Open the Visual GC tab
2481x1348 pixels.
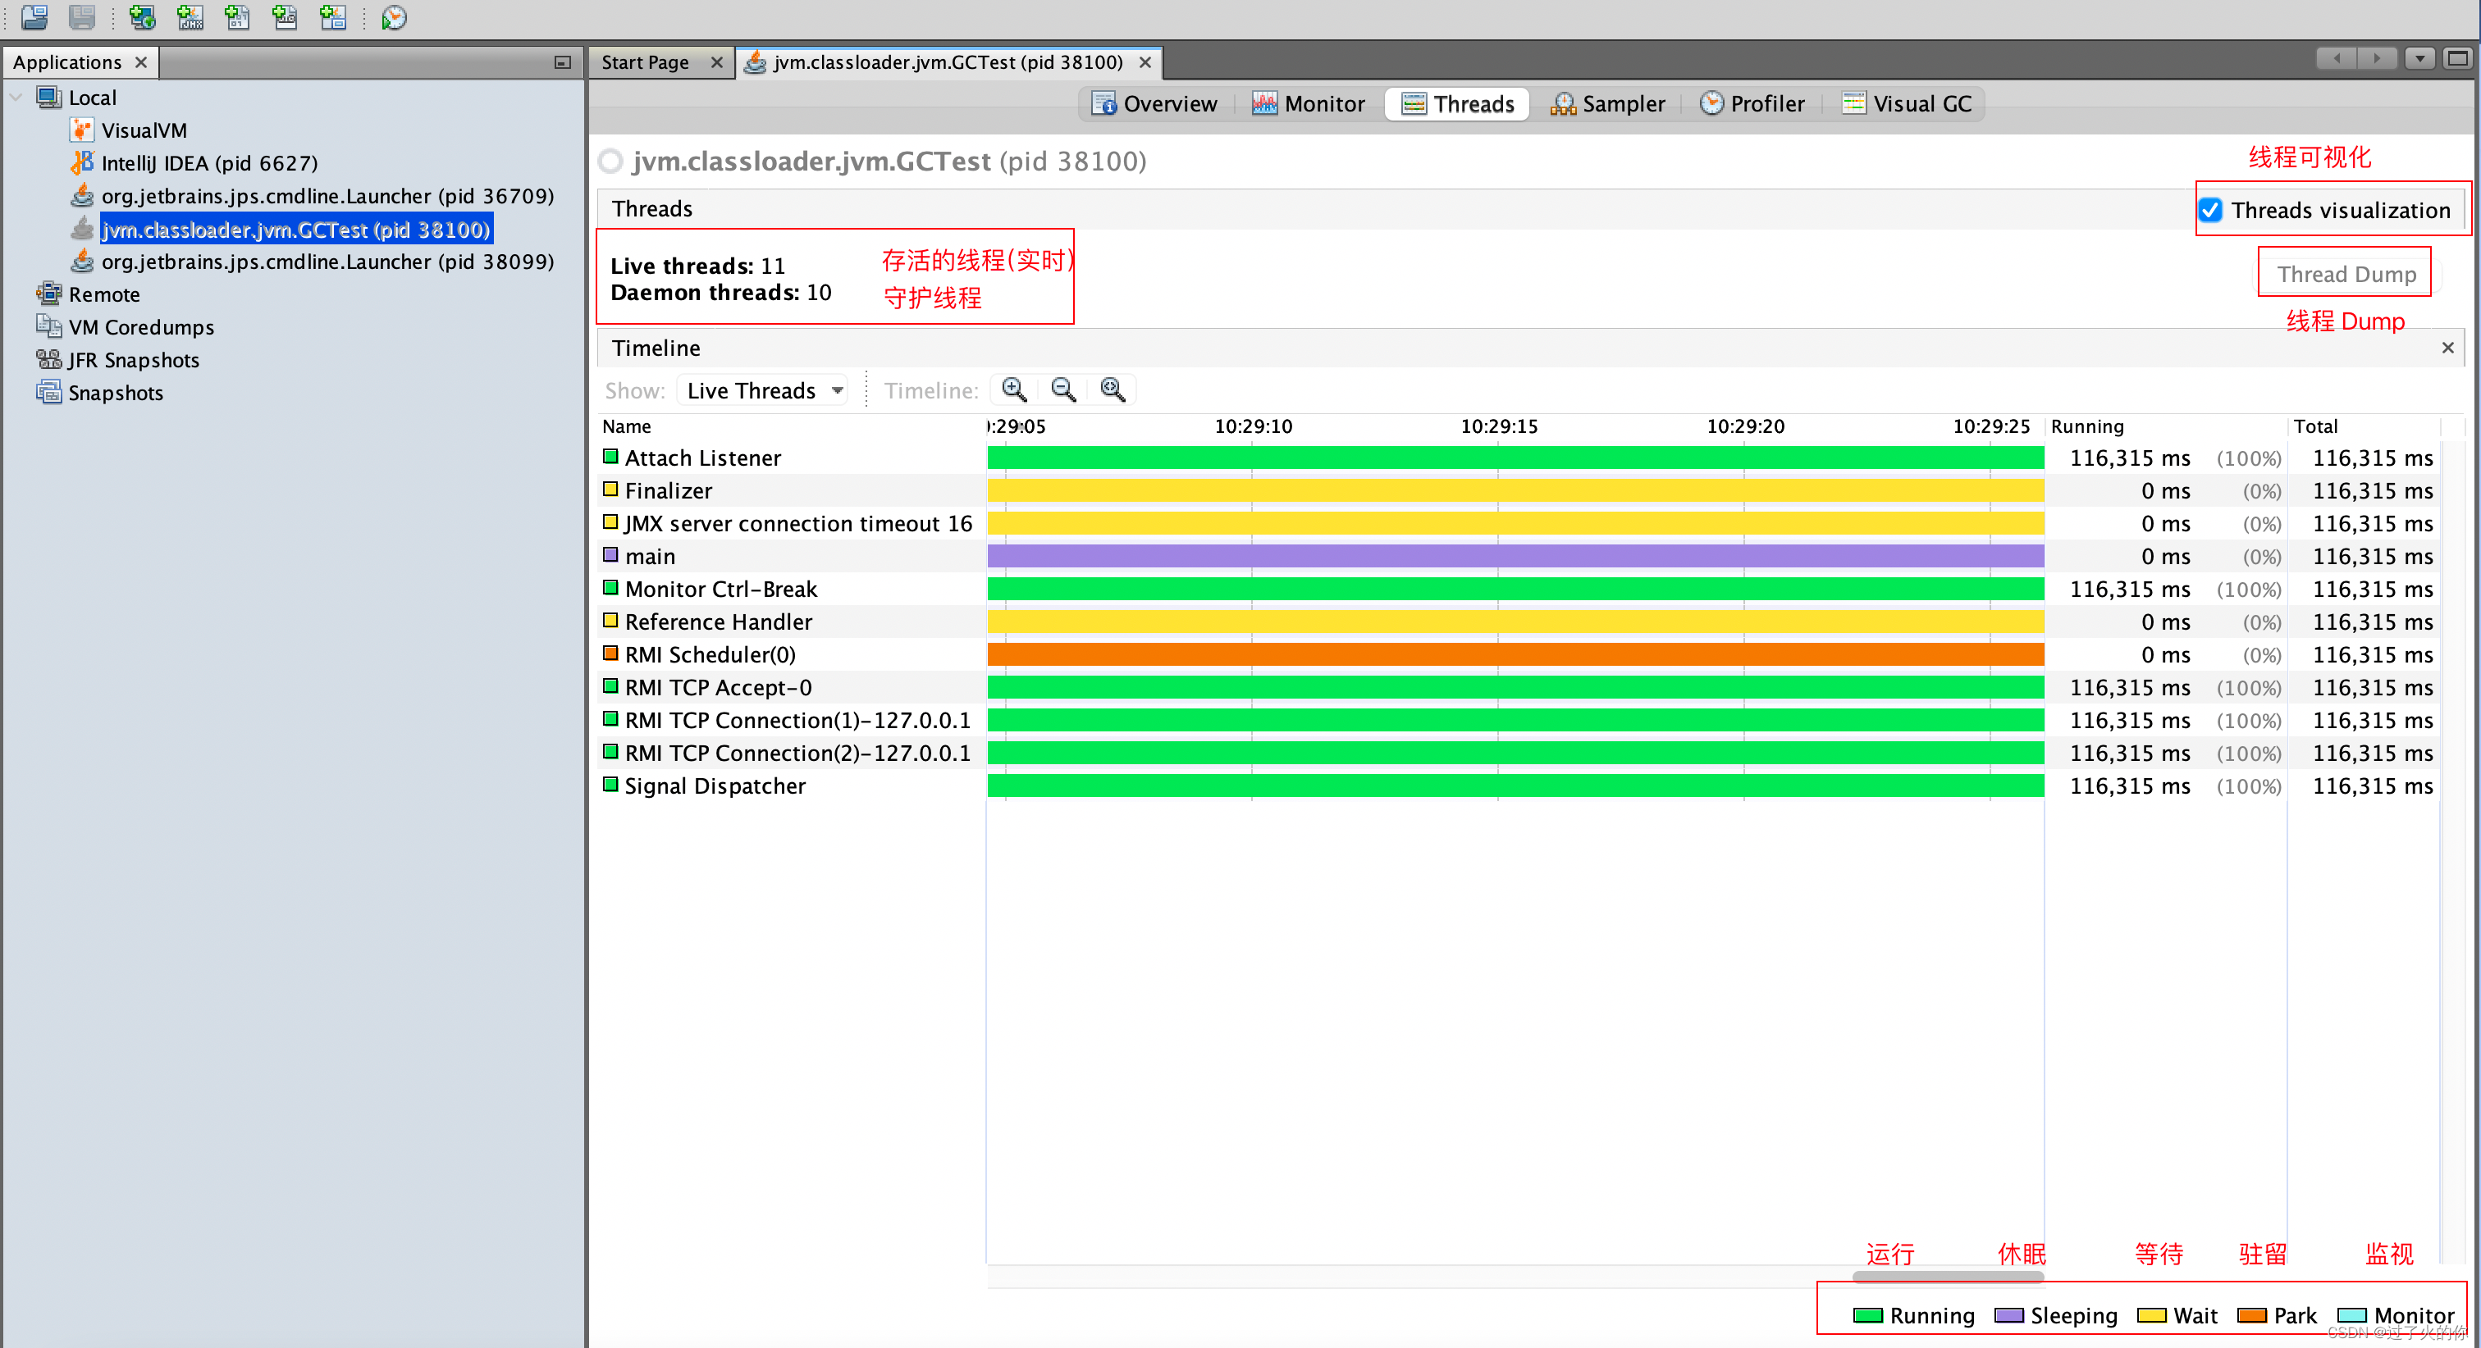1906,104
